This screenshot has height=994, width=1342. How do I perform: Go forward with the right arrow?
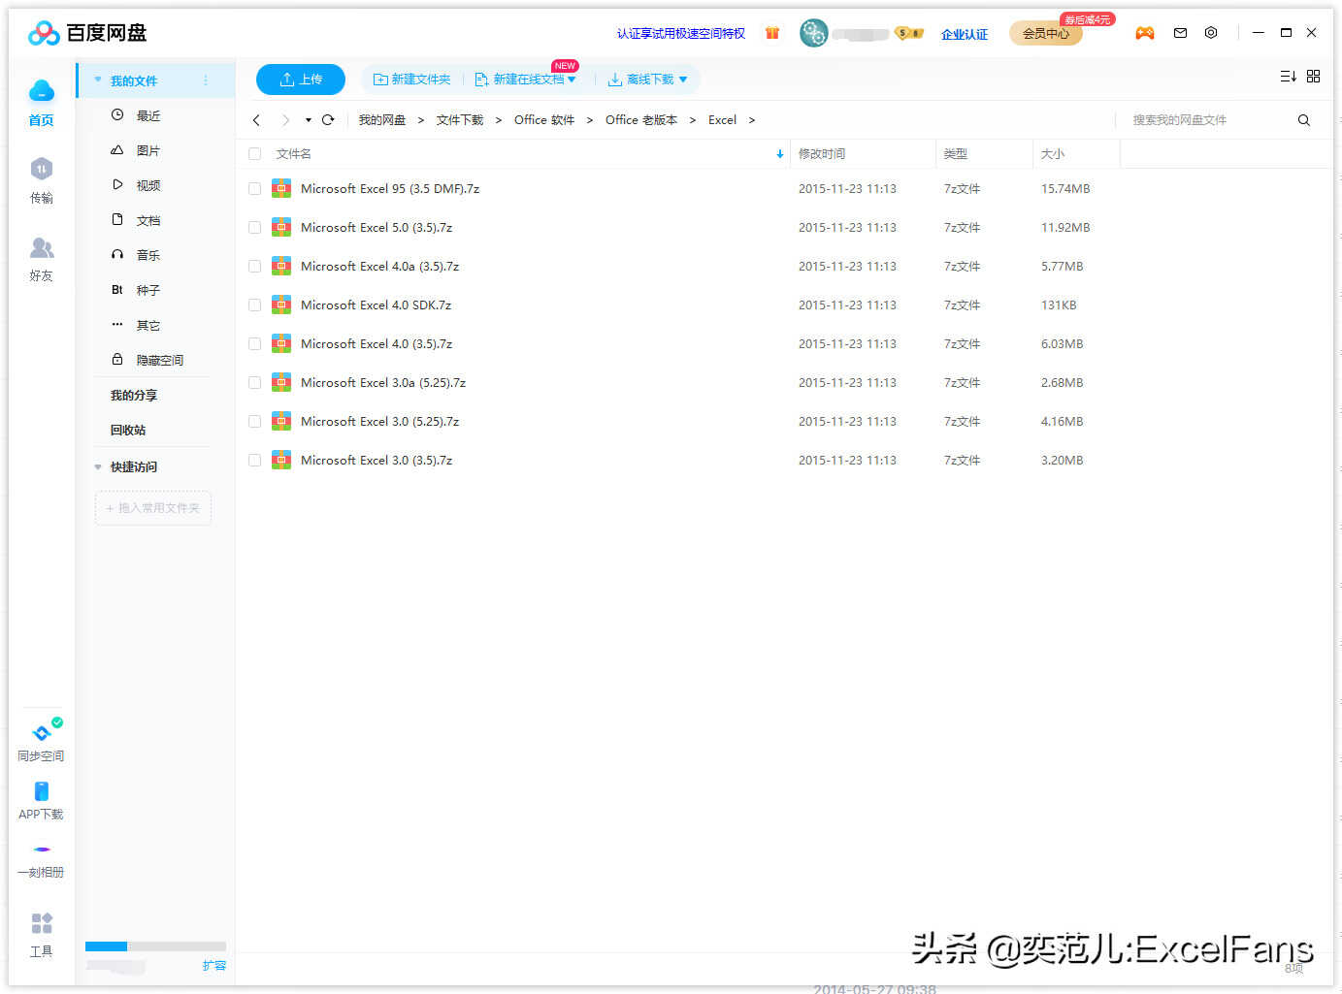(285, 120)
